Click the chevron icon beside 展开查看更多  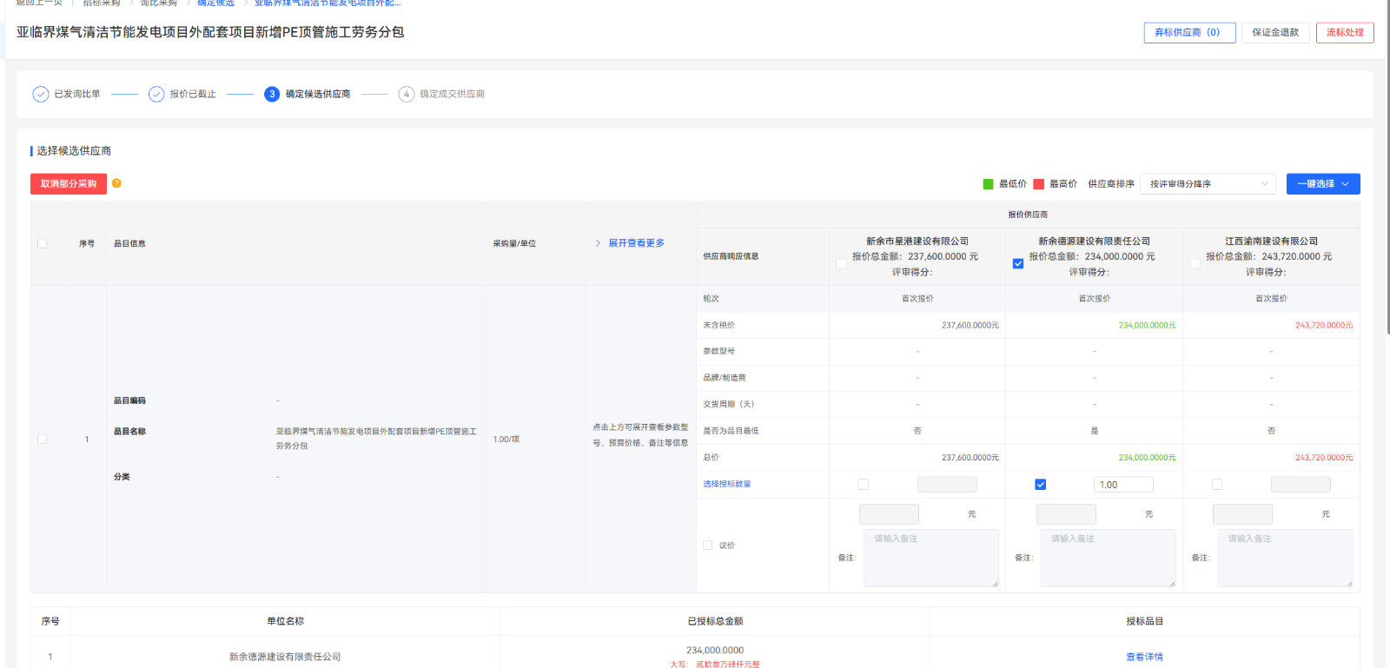[598, 243]
